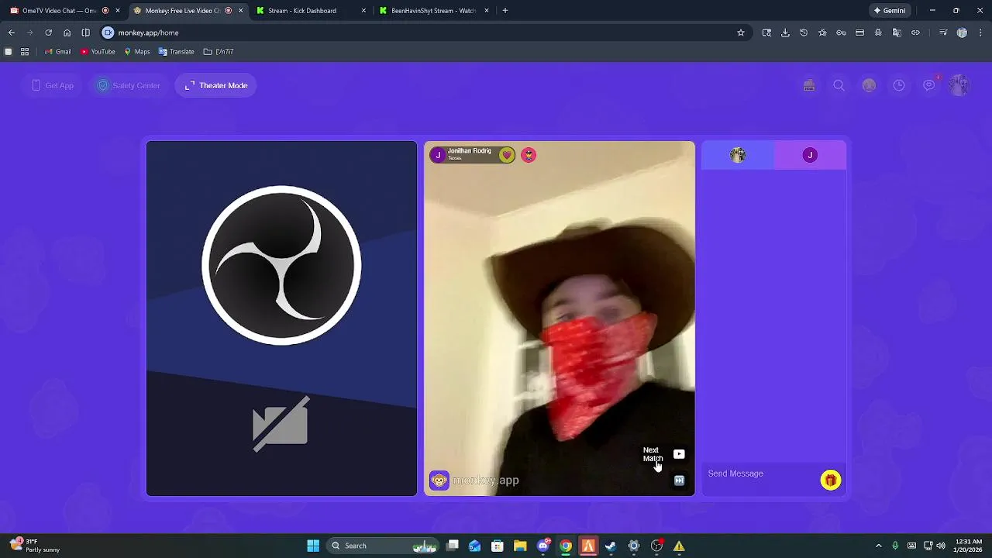The width and height of the screenshot is (992, 558).
Task: Open the round globe icon in Monkey header
Action: click(869, 85)
